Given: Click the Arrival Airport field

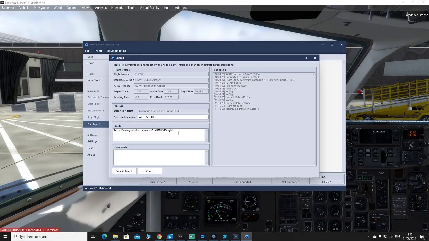Looking at the screenshot, I should [171, 86].
